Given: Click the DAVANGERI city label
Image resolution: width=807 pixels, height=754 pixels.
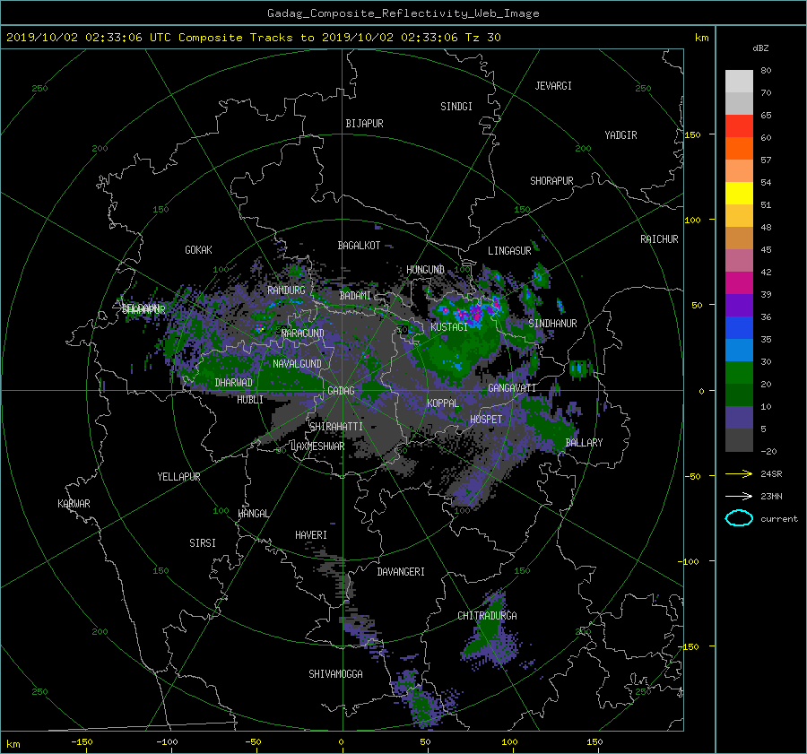Looking at the screenshot, I should [x=401, y=572].
